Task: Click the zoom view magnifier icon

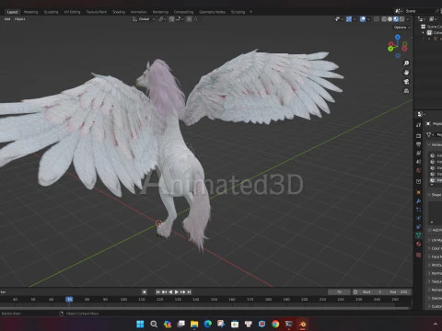Action: click(406, 63)
